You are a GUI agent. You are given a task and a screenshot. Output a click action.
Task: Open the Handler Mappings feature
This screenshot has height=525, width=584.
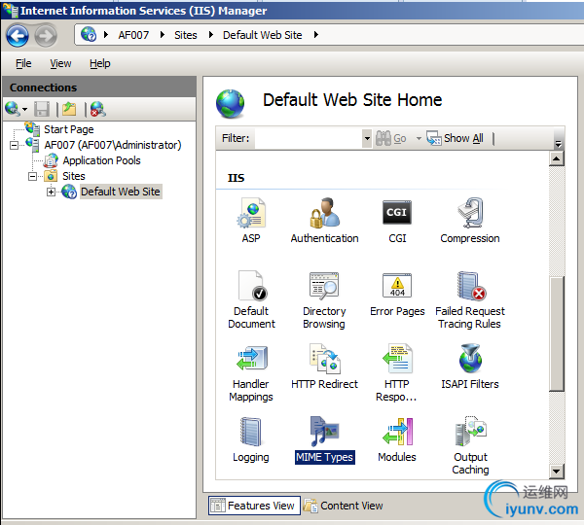tap(251, 372)
